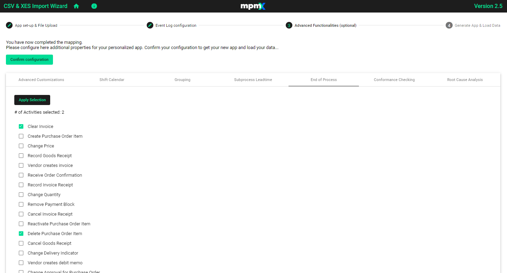Click the Clear Invoice label

click(40, 126)
